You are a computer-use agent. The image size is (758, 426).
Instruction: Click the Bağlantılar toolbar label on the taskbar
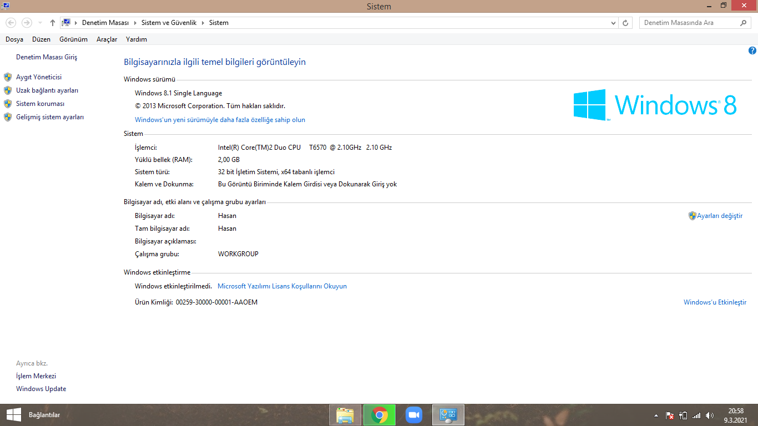[44, 415]
